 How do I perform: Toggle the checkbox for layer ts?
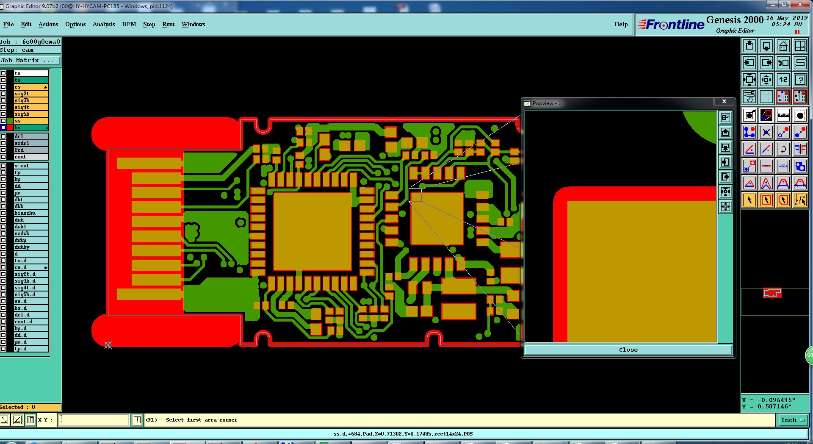tap(3, 80)
